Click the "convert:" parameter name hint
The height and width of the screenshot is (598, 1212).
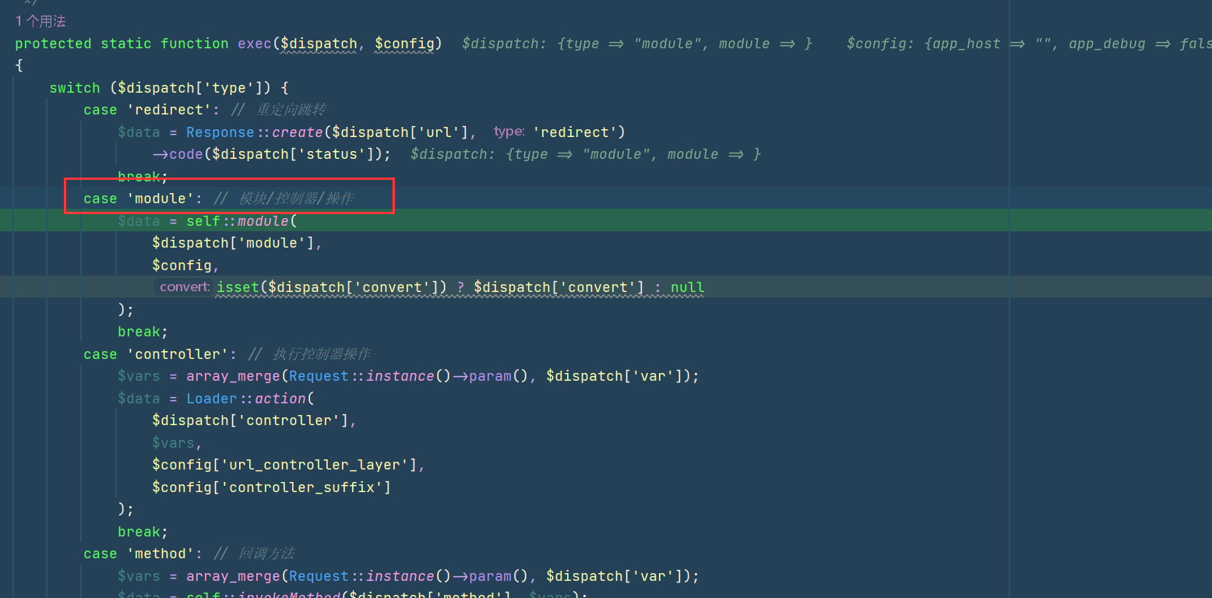[x=185, y=287]
